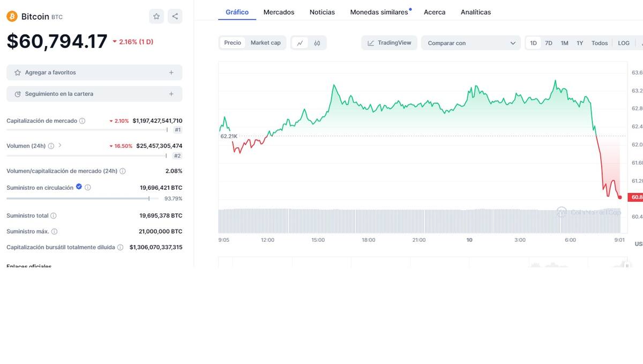
Task: Click the share icon next to Bitcoin
Action: 175,16
